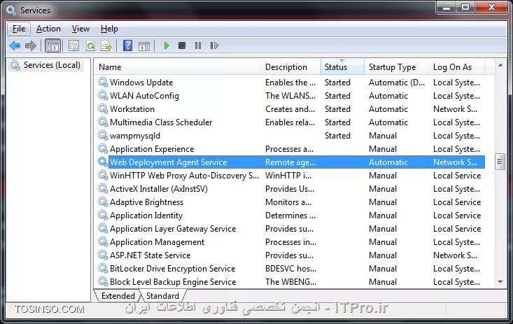
Task: Select the Application Identity service
Action: (x=290, y=216)
